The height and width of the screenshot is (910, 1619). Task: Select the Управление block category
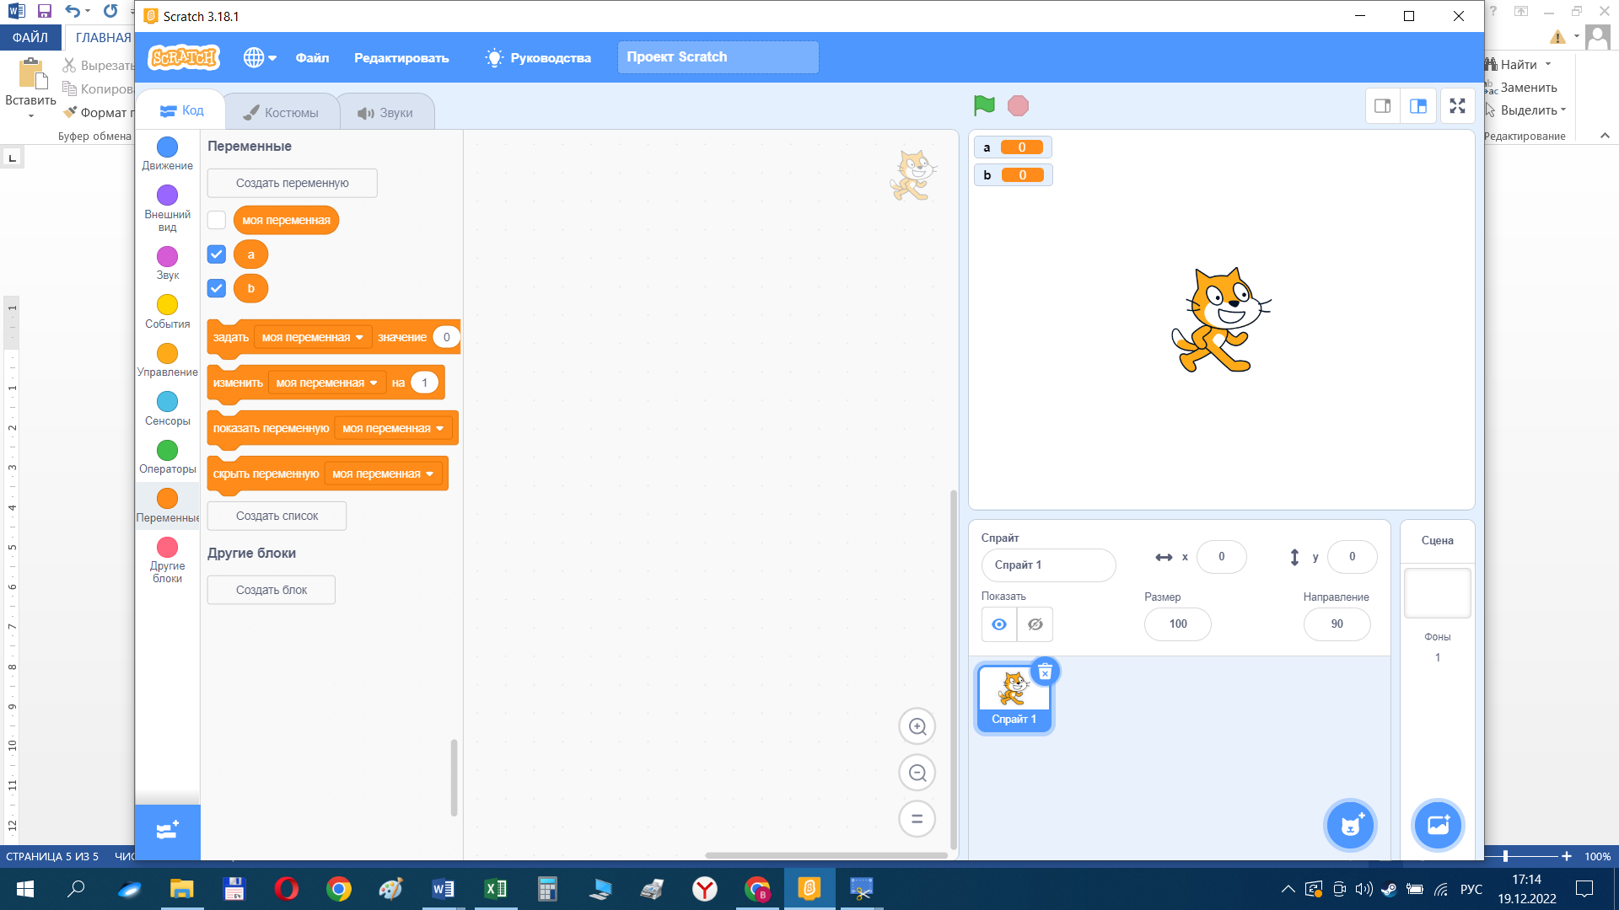[x=167, y=361]
